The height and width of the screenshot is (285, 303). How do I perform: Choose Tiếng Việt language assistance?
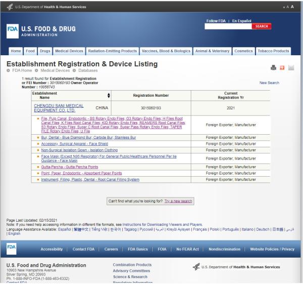99,229
